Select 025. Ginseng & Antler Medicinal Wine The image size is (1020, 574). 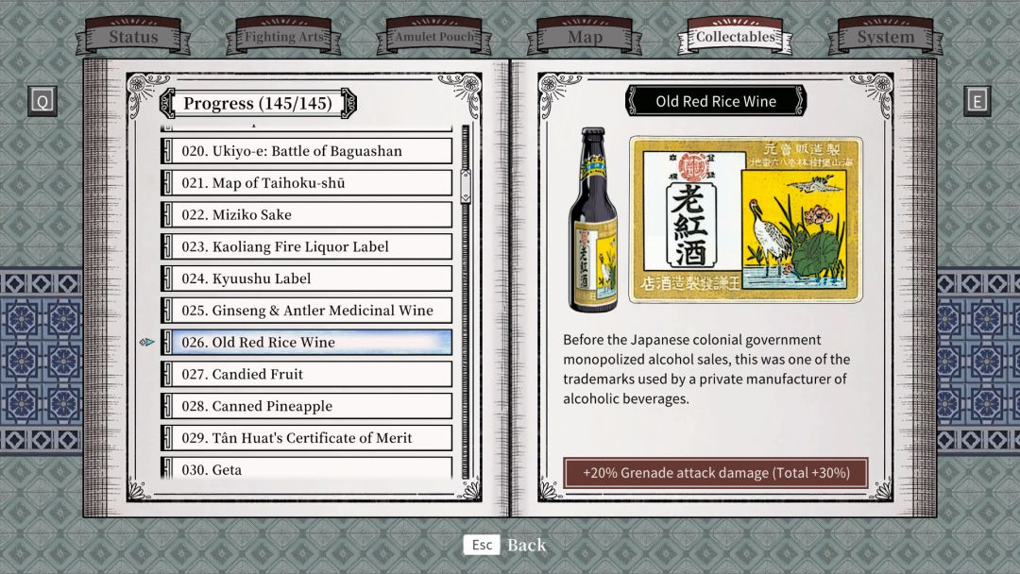306,311
